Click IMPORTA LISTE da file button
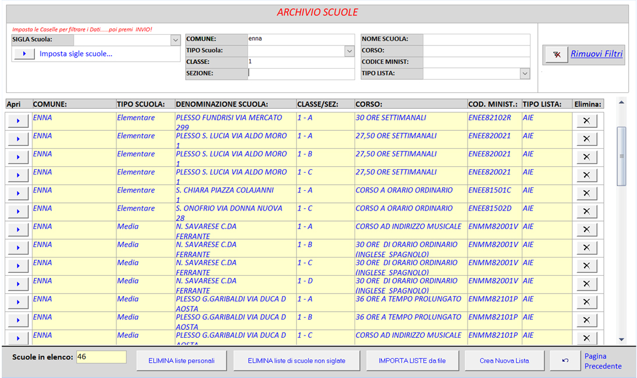Screen dimensions: 637x378 point(412,361)
